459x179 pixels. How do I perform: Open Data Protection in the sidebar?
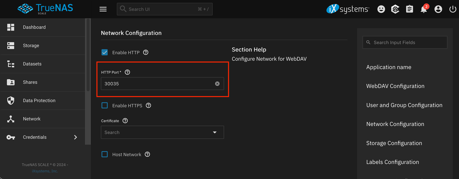coord(43,100)
